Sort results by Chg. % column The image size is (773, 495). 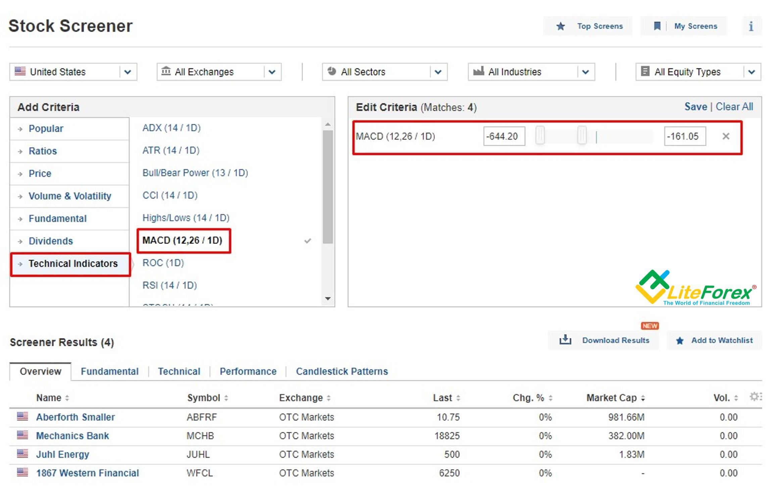(x=533, y=398)
